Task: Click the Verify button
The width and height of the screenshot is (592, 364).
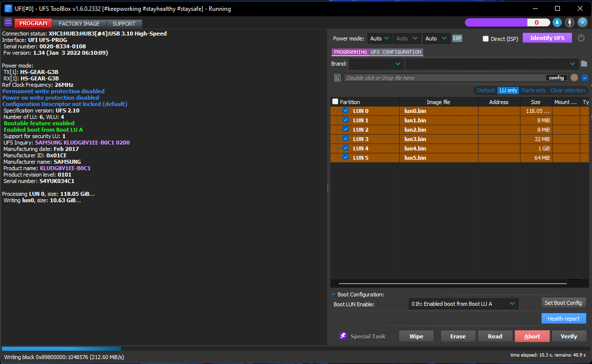Action: click(x=569, y=336)
